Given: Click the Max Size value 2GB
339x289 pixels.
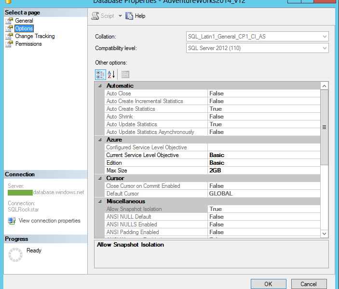Looking at the screenshot, I should point(215,171).
